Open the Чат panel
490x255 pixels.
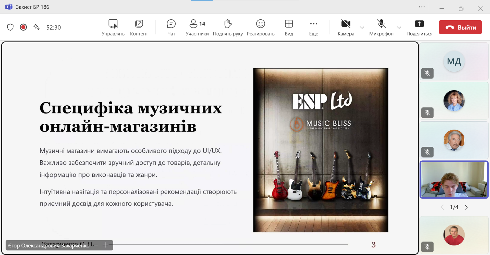coord(171,27)
